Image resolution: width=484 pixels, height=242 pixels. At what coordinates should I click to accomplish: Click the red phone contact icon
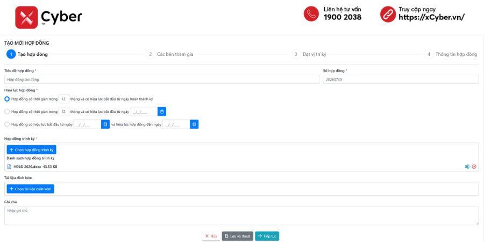click(x=311, y=14)
